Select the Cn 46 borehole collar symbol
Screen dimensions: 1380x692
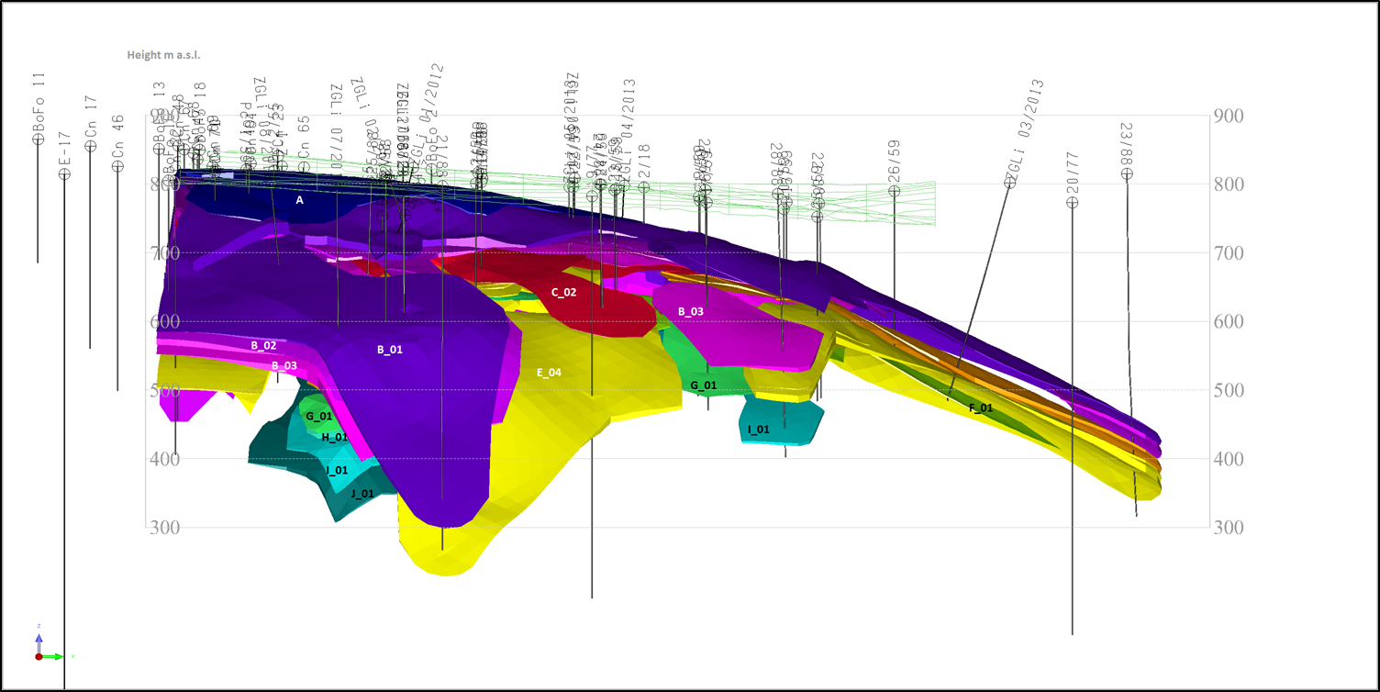pos(117,166)
